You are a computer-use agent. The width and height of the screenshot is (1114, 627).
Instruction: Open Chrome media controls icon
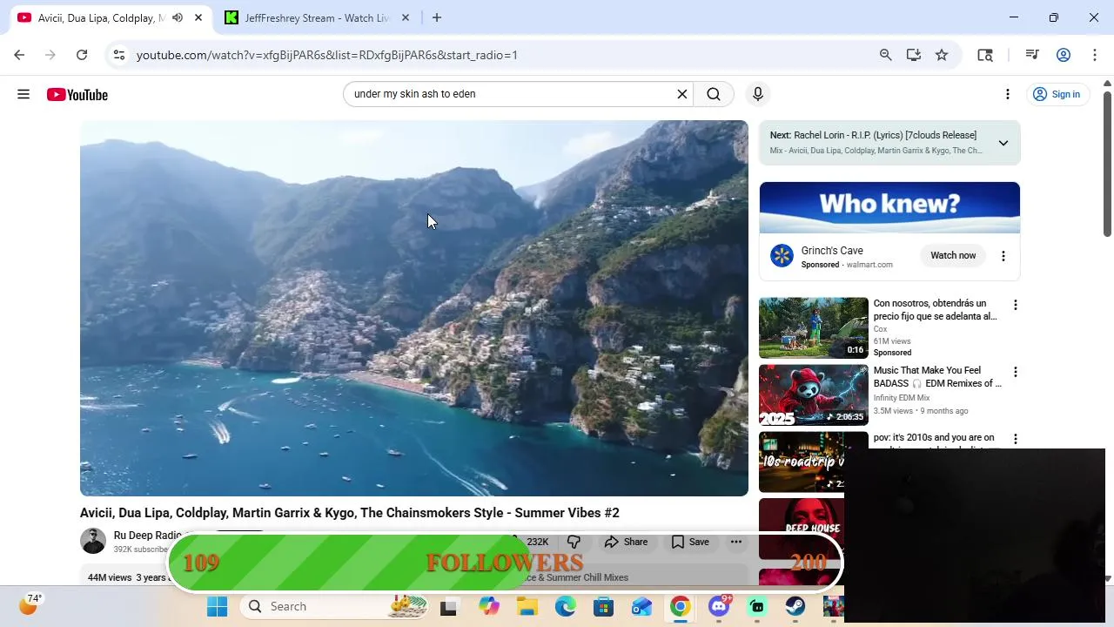[x=1032, y=55]
